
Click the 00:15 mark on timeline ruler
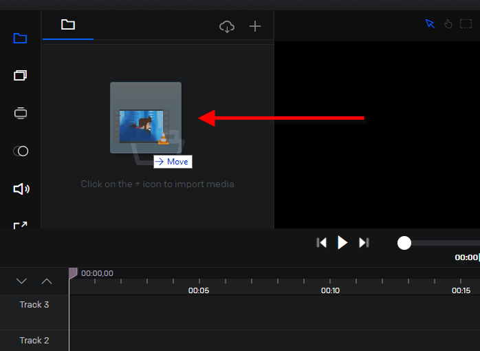(461, 290)
